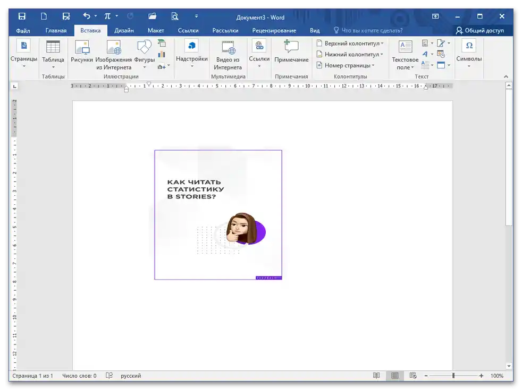Add a comment with Примечание

tap(291, 51)
